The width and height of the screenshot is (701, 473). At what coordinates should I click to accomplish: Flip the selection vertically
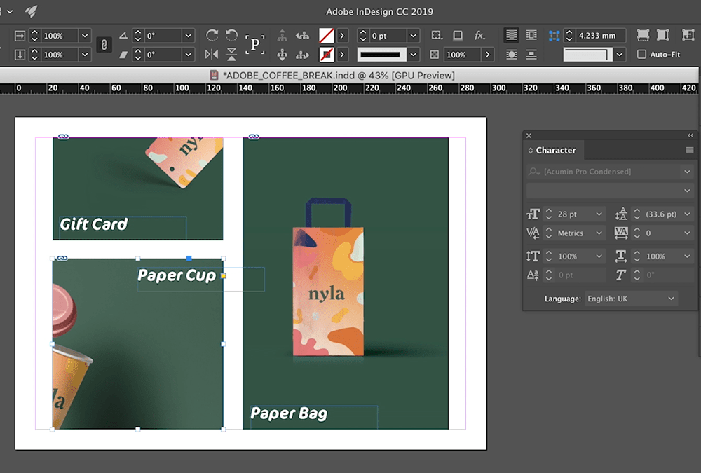tap(231, 54)
